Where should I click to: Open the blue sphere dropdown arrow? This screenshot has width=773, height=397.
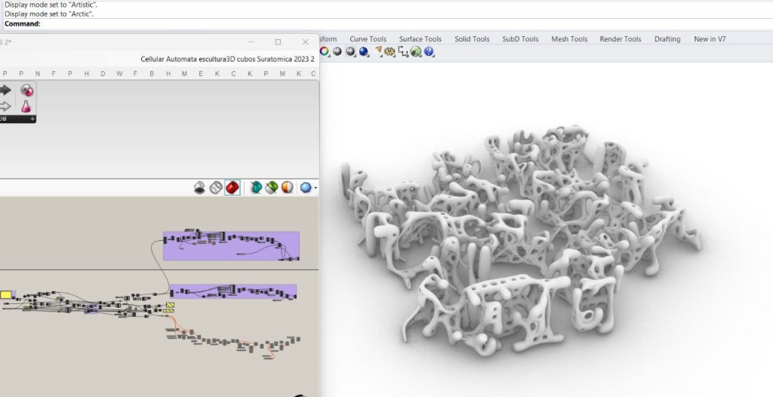coord(316,188)
